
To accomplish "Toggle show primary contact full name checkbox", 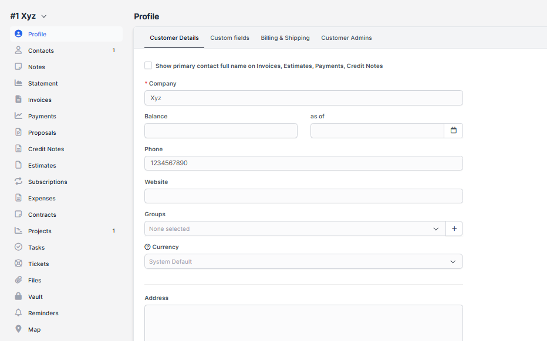I will [148, 66].
